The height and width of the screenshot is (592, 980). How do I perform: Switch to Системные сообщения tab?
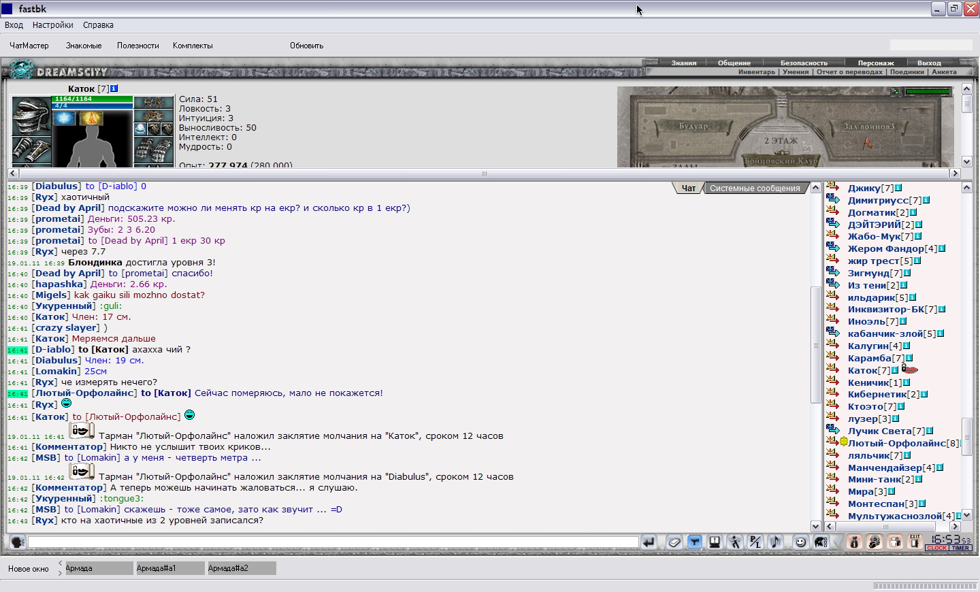755,188
